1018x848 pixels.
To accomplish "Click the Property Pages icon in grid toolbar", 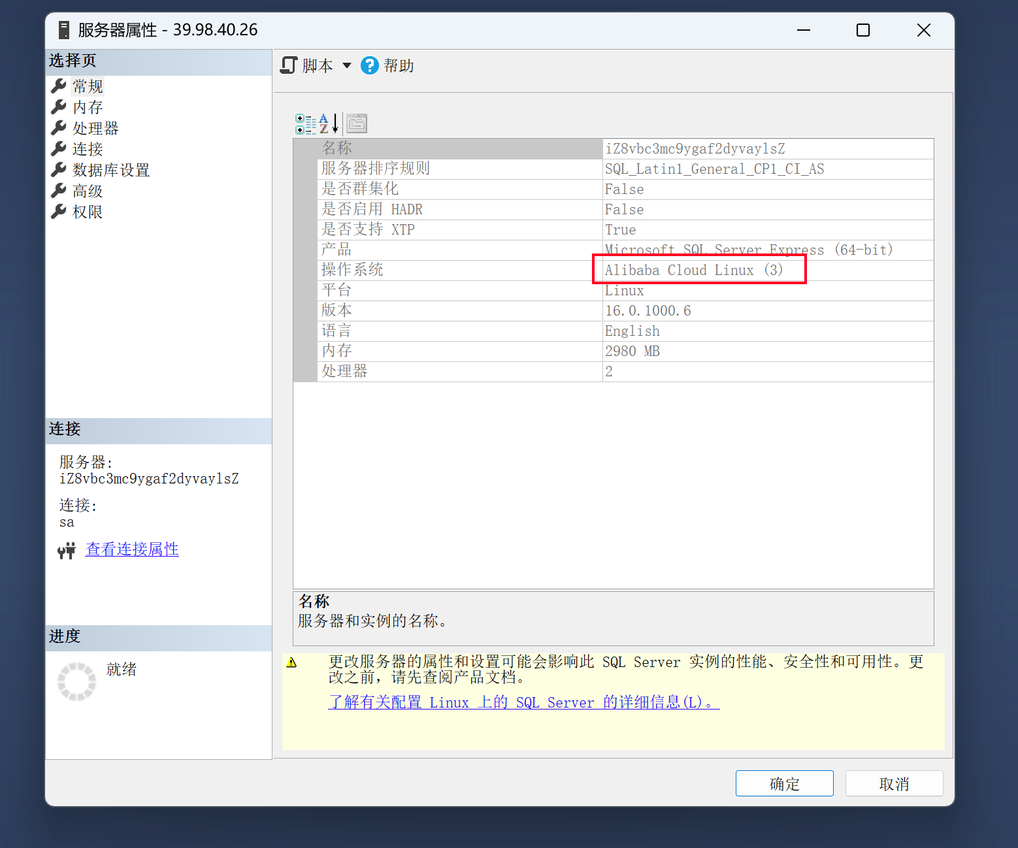I will [x=357, y=123].
